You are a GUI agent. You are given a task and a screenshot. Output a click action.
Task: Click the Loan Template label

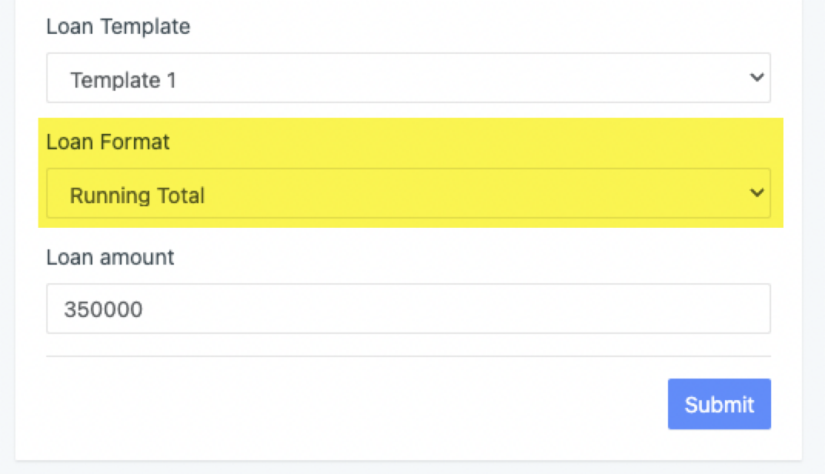(118, 27)
